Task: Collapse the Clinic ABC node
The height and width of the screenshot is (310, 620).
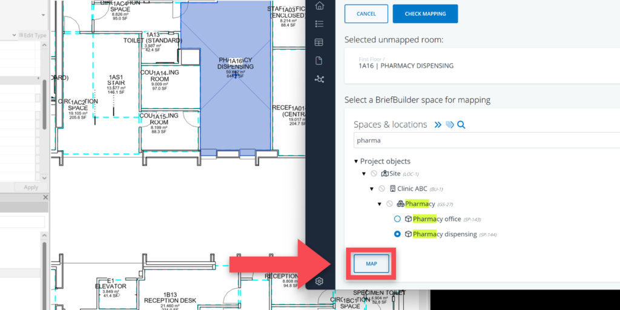Action: click(372, 189)
